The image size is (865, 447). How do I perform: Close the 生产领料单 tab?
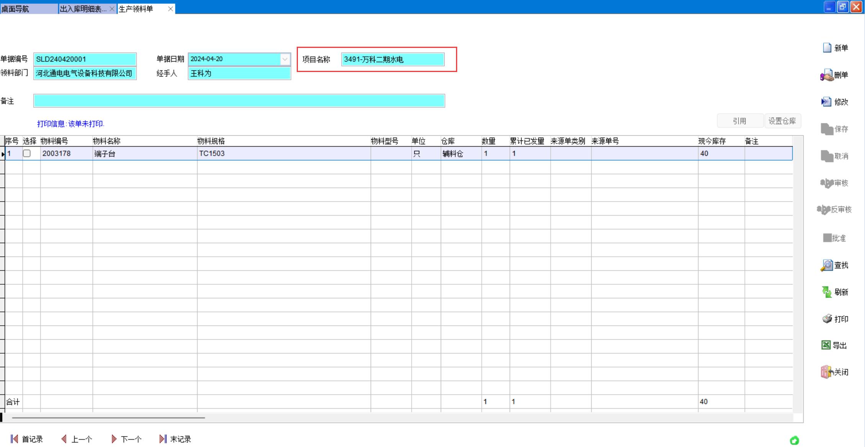tap(170, 9)
